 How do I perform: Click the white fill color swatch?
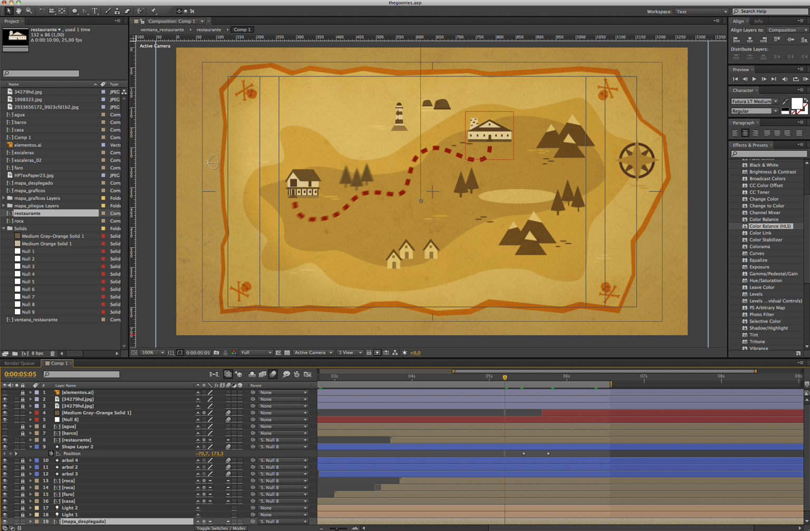click(797, 103)
